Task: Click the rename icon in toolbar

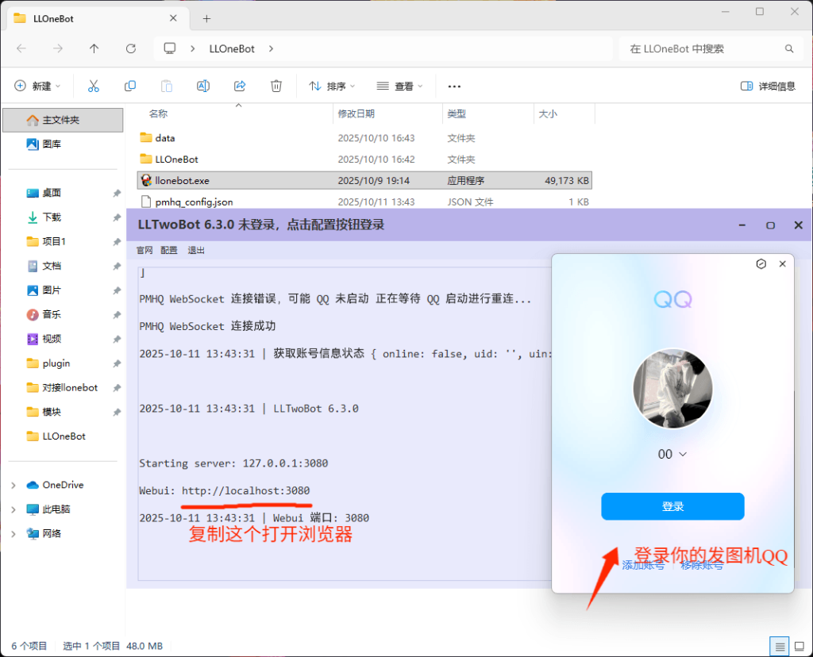Action: [x=203, y=86]
